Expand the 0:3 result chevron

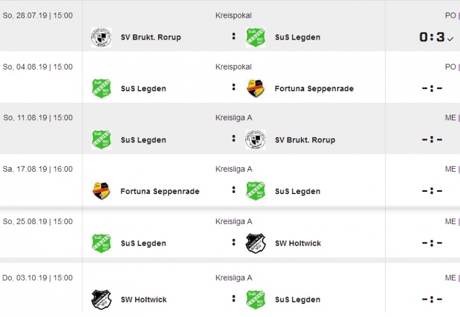point(450,38)
